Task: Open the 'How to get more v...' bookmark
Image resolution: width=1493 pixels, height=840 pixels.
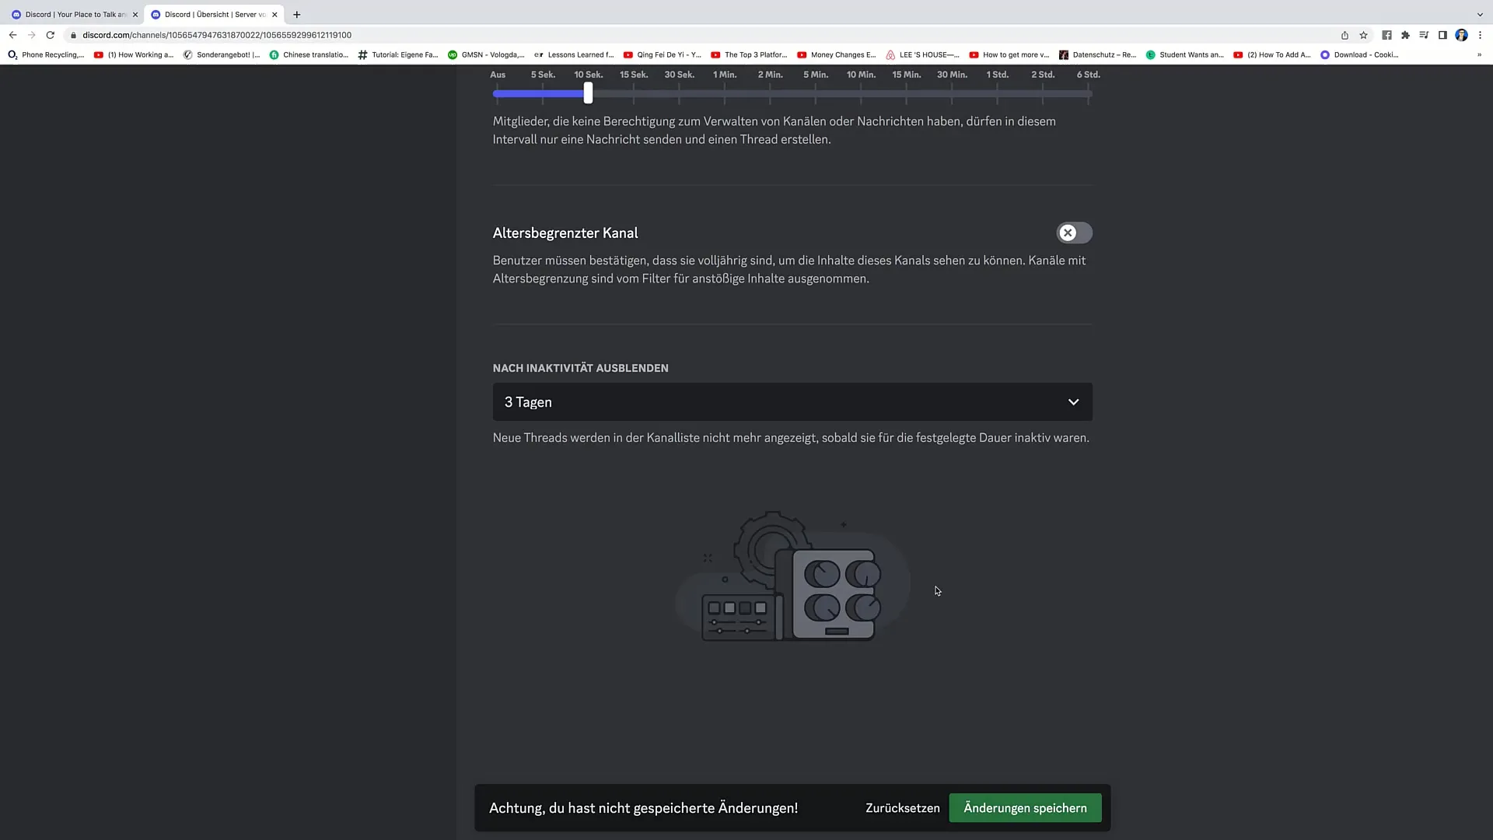Action: [1009, 54]
